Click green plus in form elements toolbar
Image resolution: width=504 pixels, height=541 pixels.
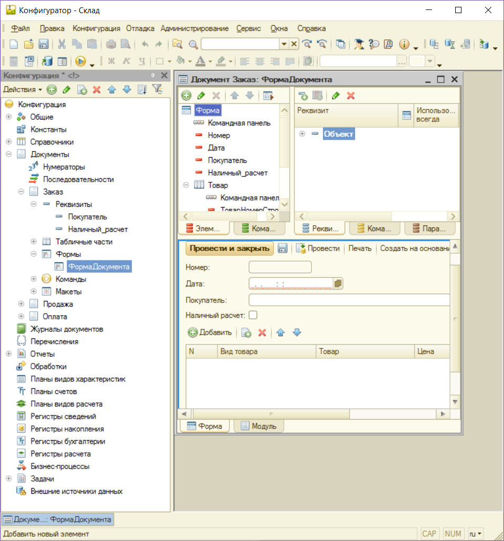click(x=186, y=96)
